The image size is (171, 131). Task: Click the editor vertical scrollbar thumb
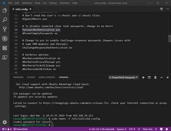tap(170, 38)
